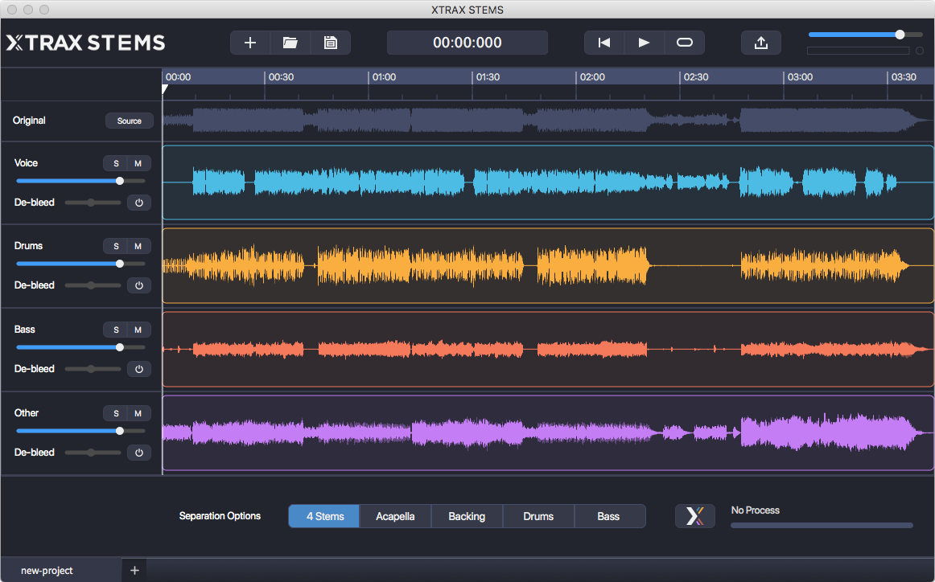Select the Acapella separation option

(395, 515)
